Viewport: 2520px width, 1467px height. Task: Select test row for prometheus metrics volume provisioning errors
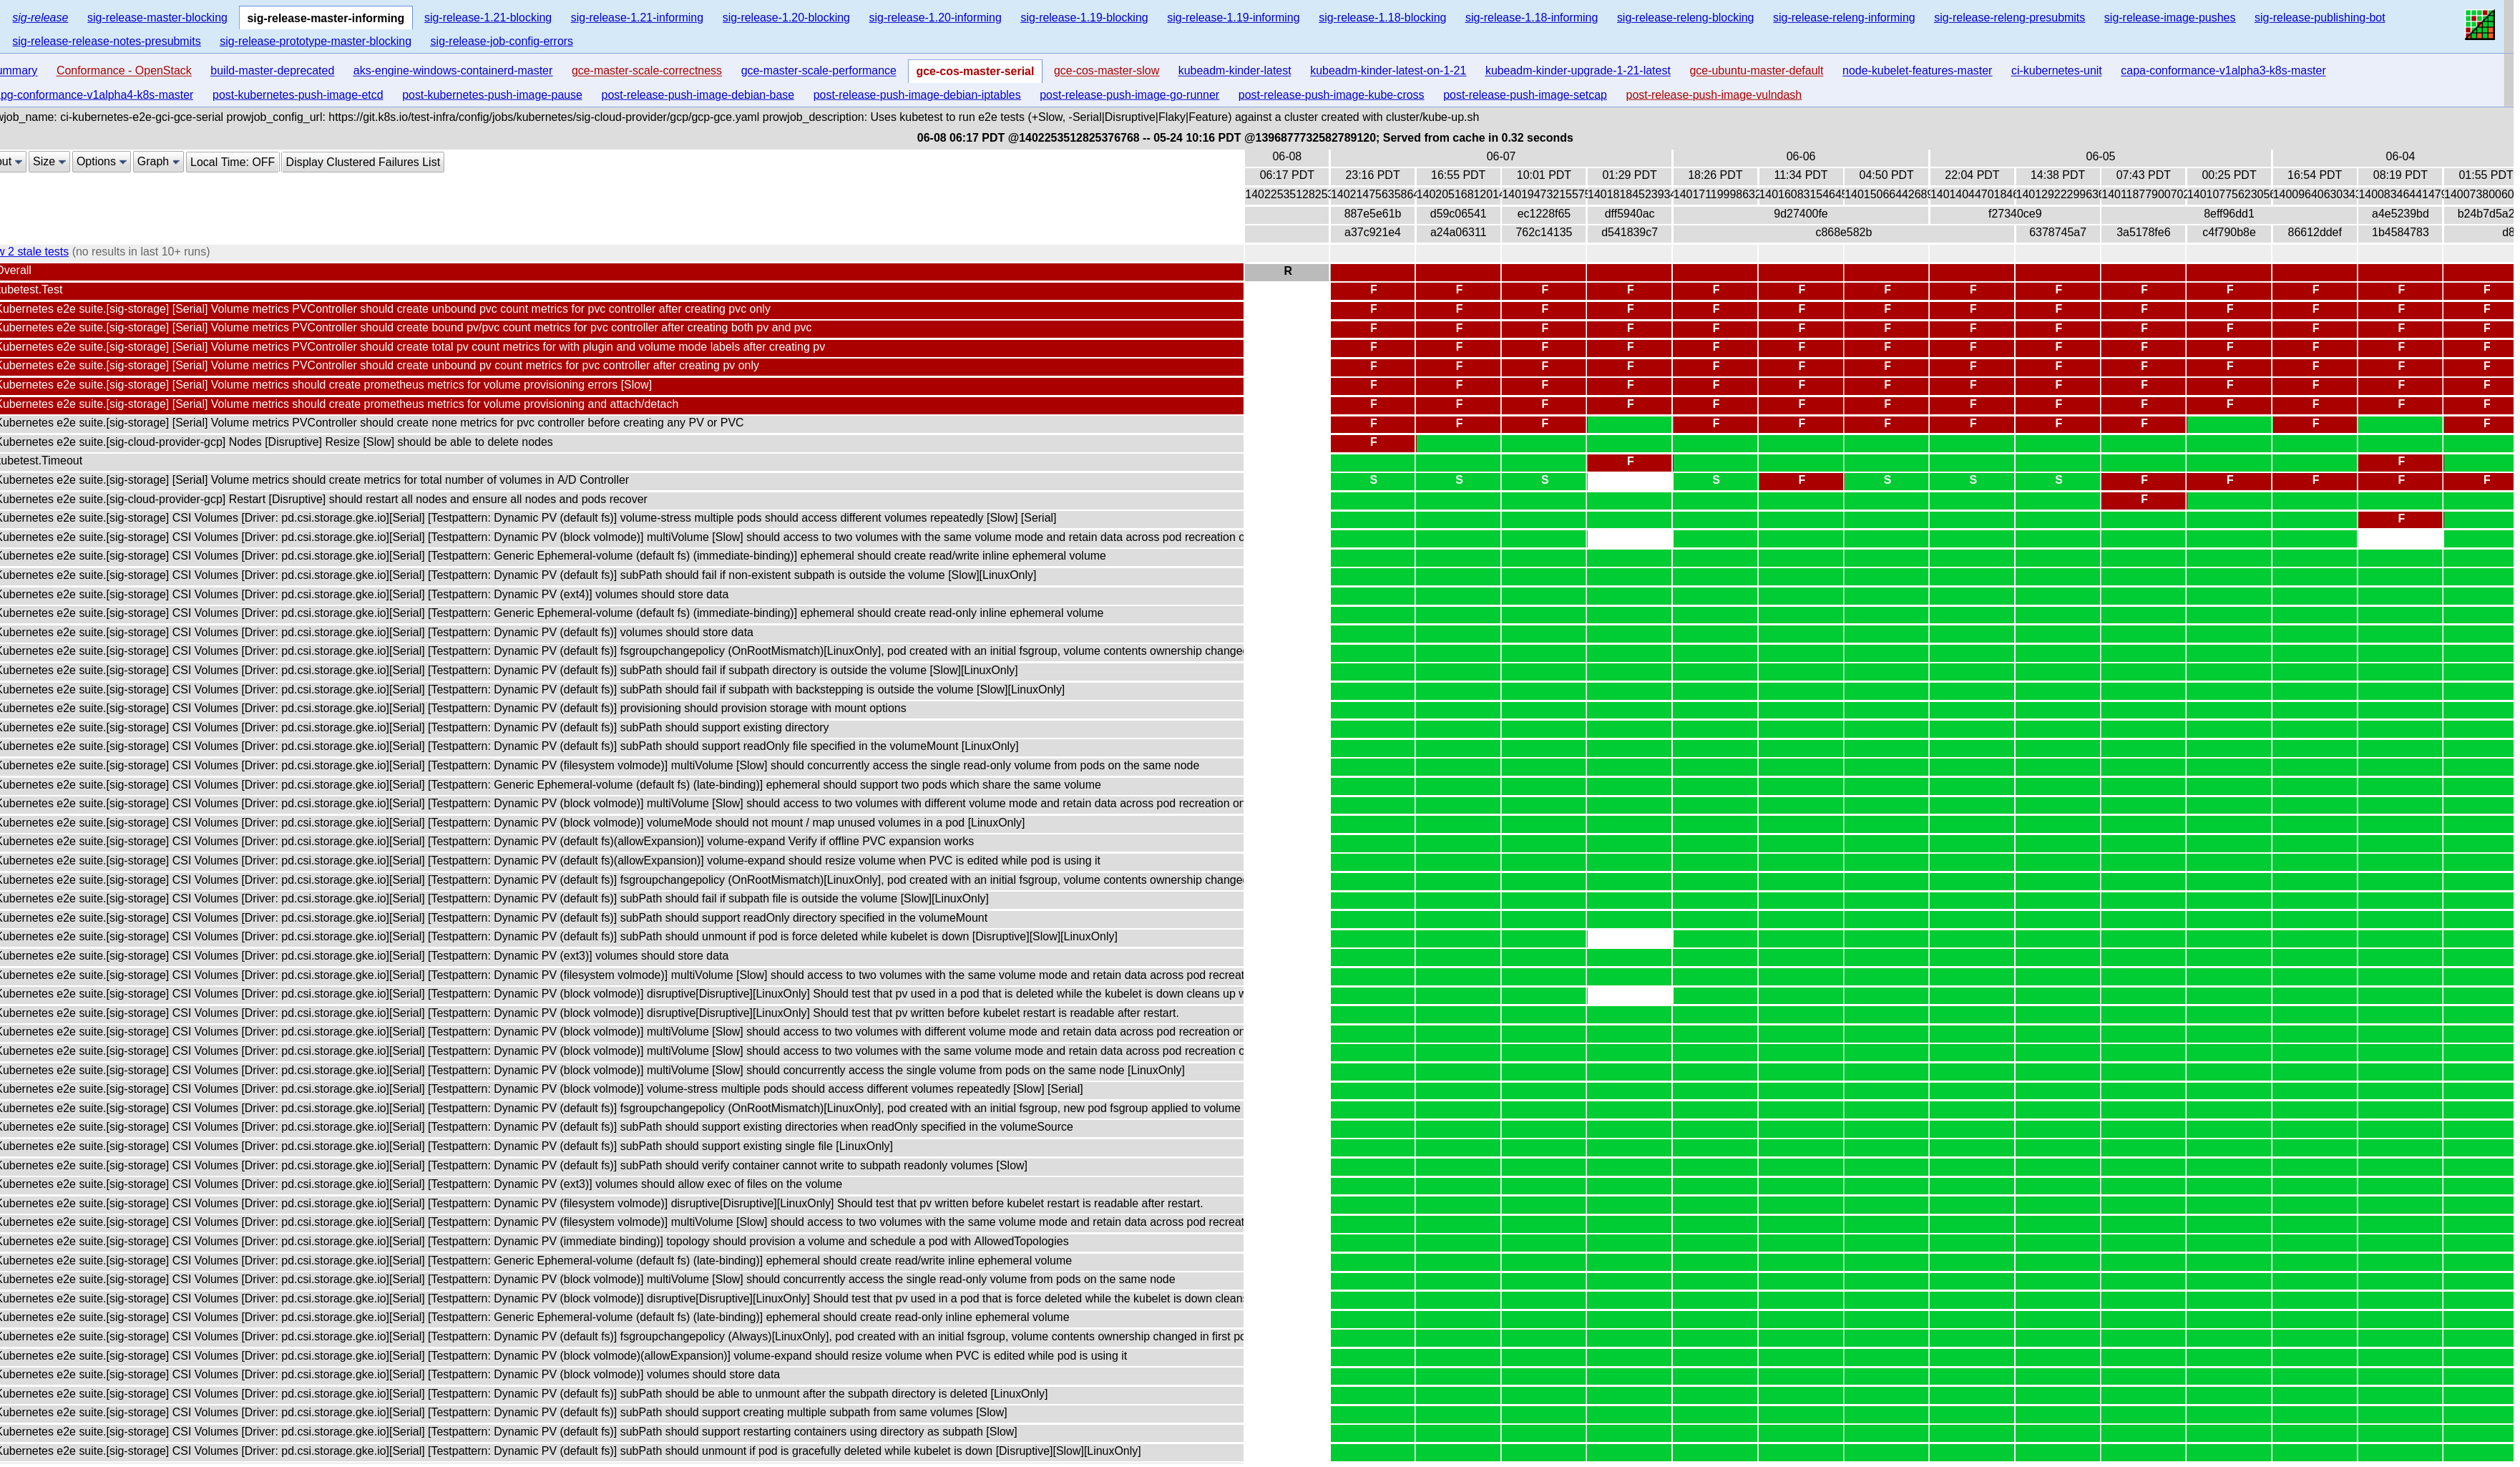pyautogui.click(x=620, y=386)
